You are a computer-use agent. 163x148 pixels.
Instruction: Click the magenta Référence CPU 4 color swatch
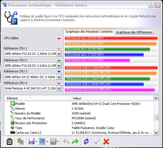pyautogui.click(x=59, y=83)
